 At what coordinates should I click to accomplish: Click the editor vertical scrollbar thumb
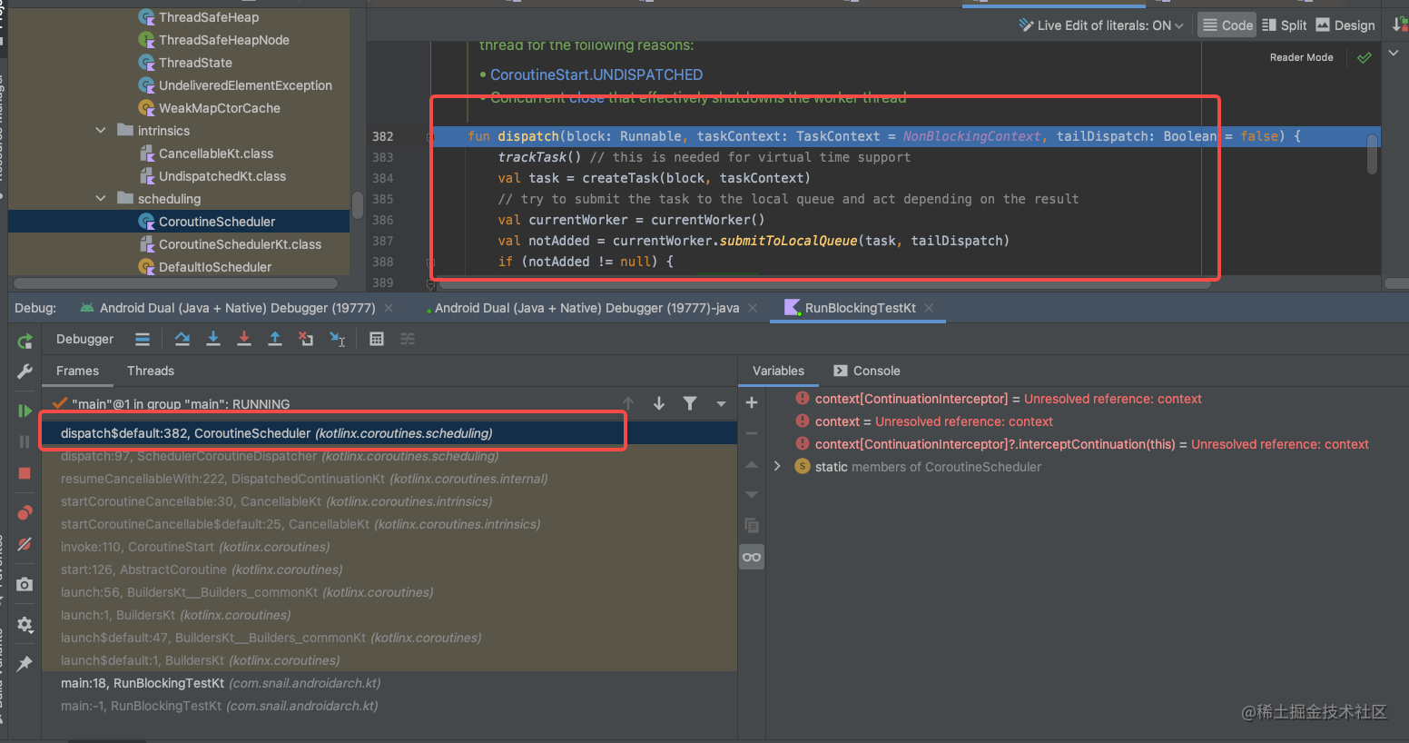[1372, 153]
